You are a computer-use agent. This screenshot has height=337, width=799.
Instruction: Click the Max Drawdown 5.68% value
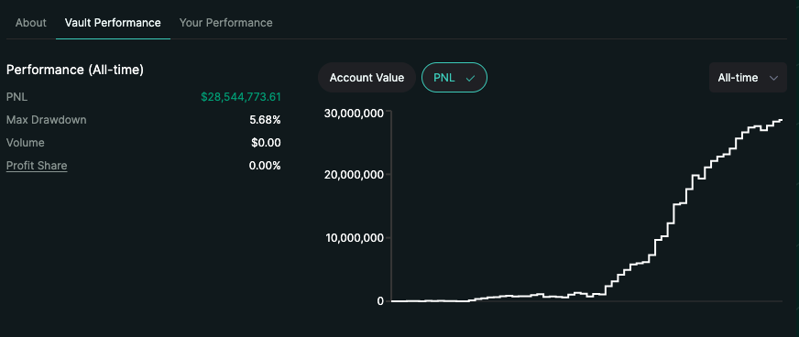pos(265,120)
